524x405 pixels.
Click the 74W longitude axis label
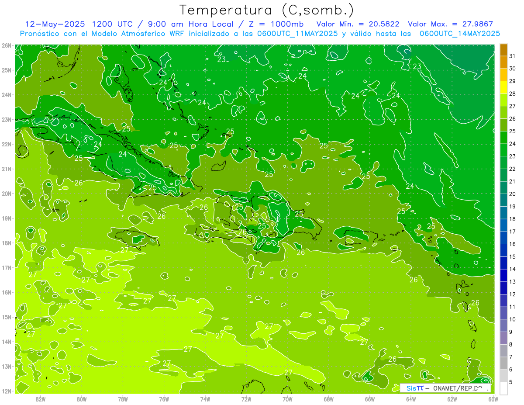click(205, 399)
